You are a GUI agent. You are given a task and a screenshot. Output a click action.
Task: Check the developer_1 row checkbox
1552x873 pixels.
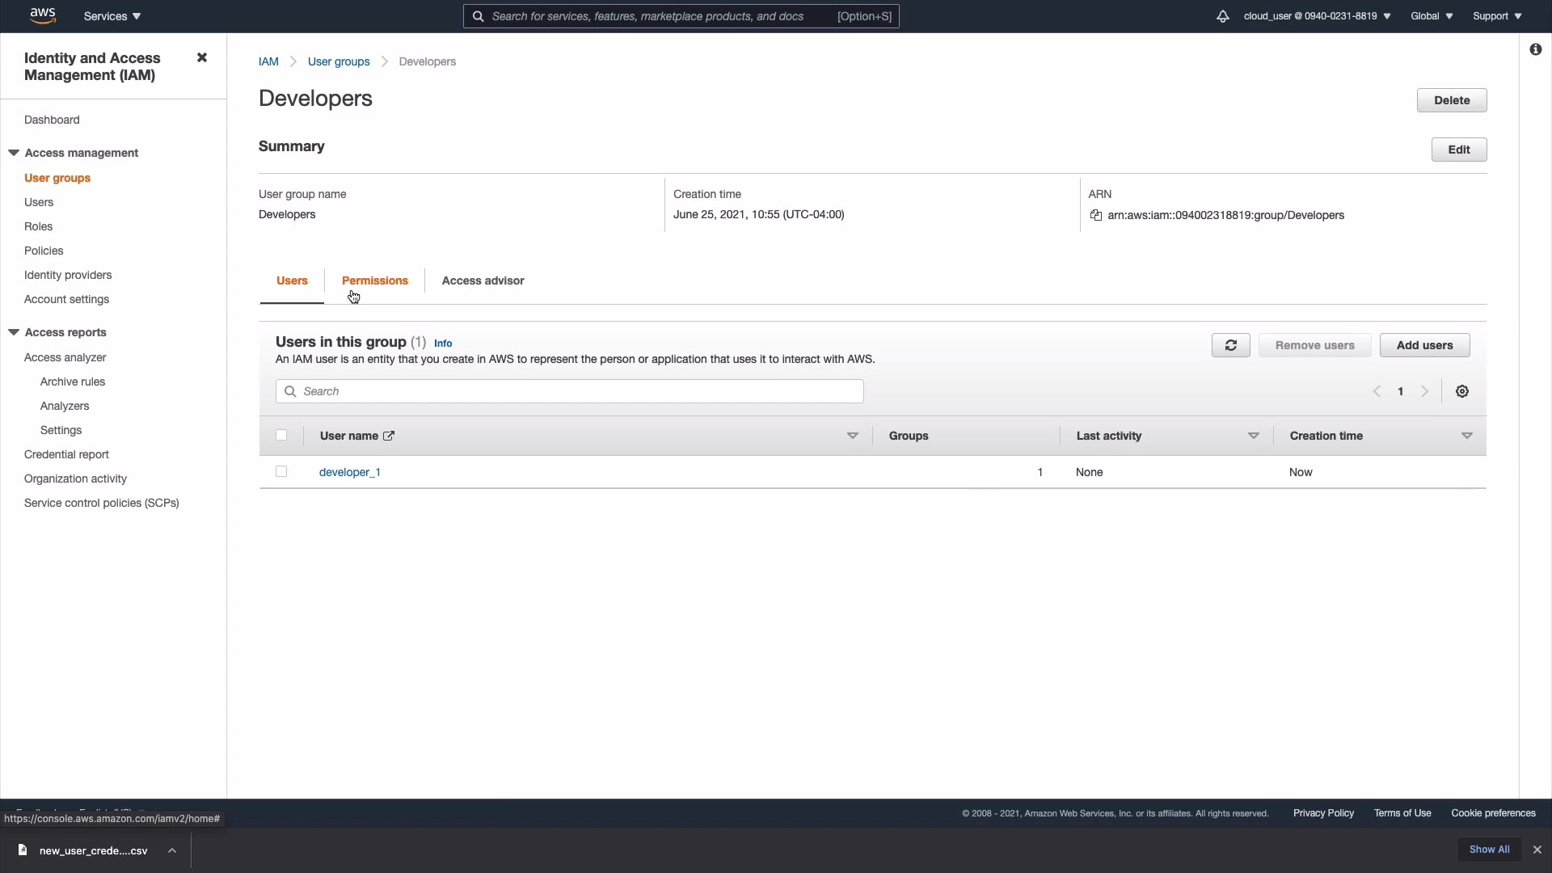pos(281,471)
